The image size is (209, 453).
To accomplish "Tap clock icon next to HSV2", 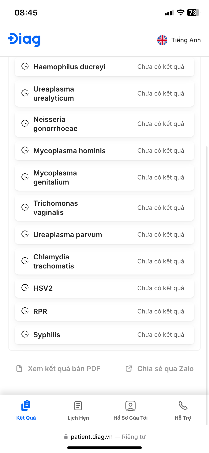I will coord(25,288).
